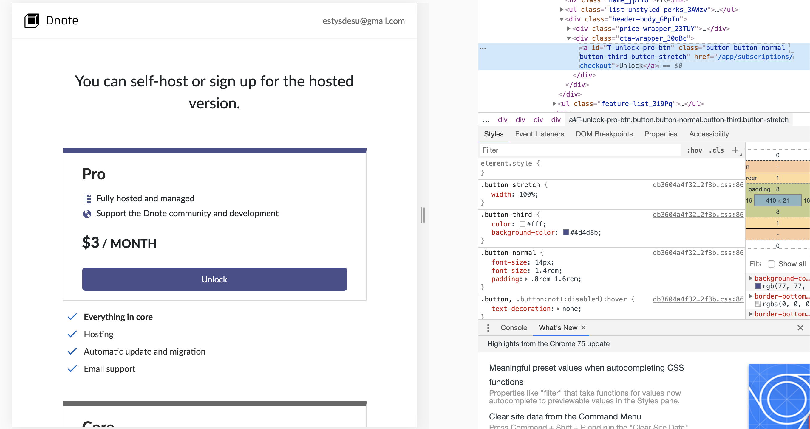
Task: Click the server icon beside Fully hosted
Action: [x=87, y=198]
